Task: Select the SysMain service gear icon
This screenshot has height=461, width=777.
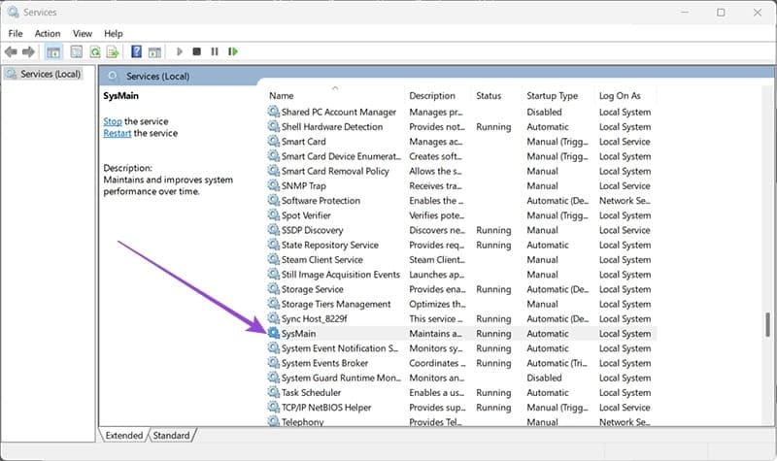Action: click(x=273, y=334)
